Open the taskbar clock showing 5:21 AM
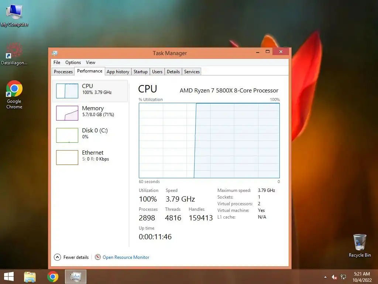Image resolution: width=378 pixels, height=284 pixels. tap(362, 277)
